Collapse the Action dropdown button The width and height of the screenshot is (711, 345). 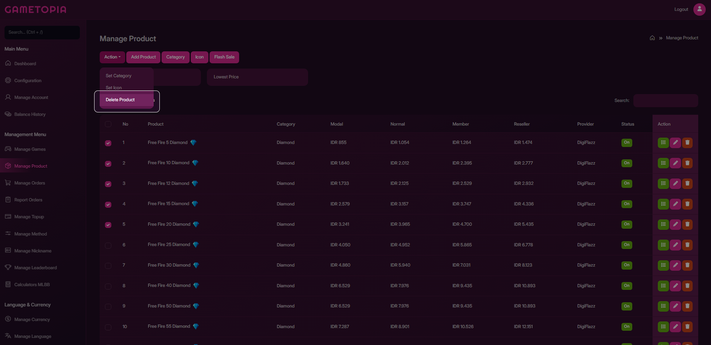tap(112, 57)
